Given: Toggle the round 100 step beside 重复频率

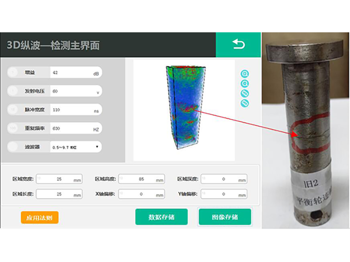Looking at the screenshot, I should click(x=14, y=128).
